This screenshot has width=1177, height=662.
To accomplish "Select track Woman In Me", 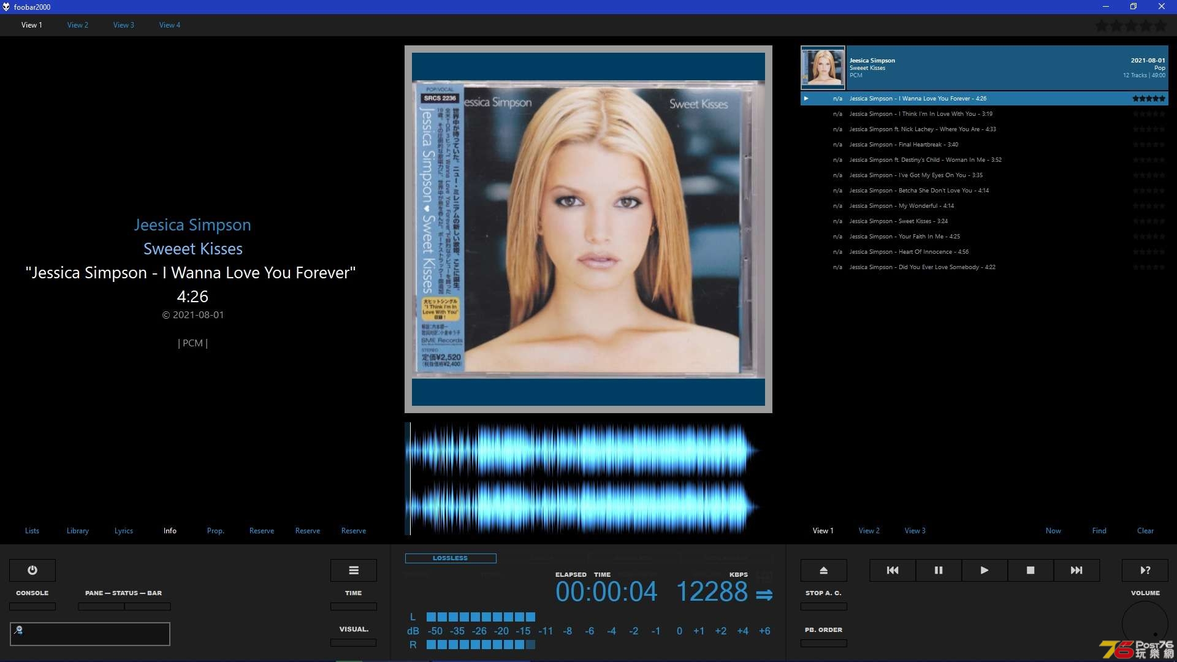I will (x=985, y=159).
